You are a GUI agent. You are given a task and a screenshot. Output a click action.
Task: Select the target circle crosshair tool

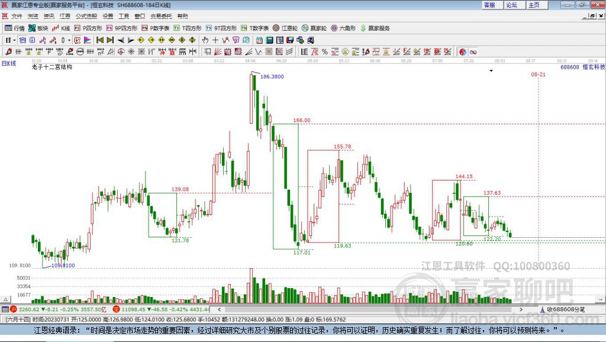pos(121,51)
